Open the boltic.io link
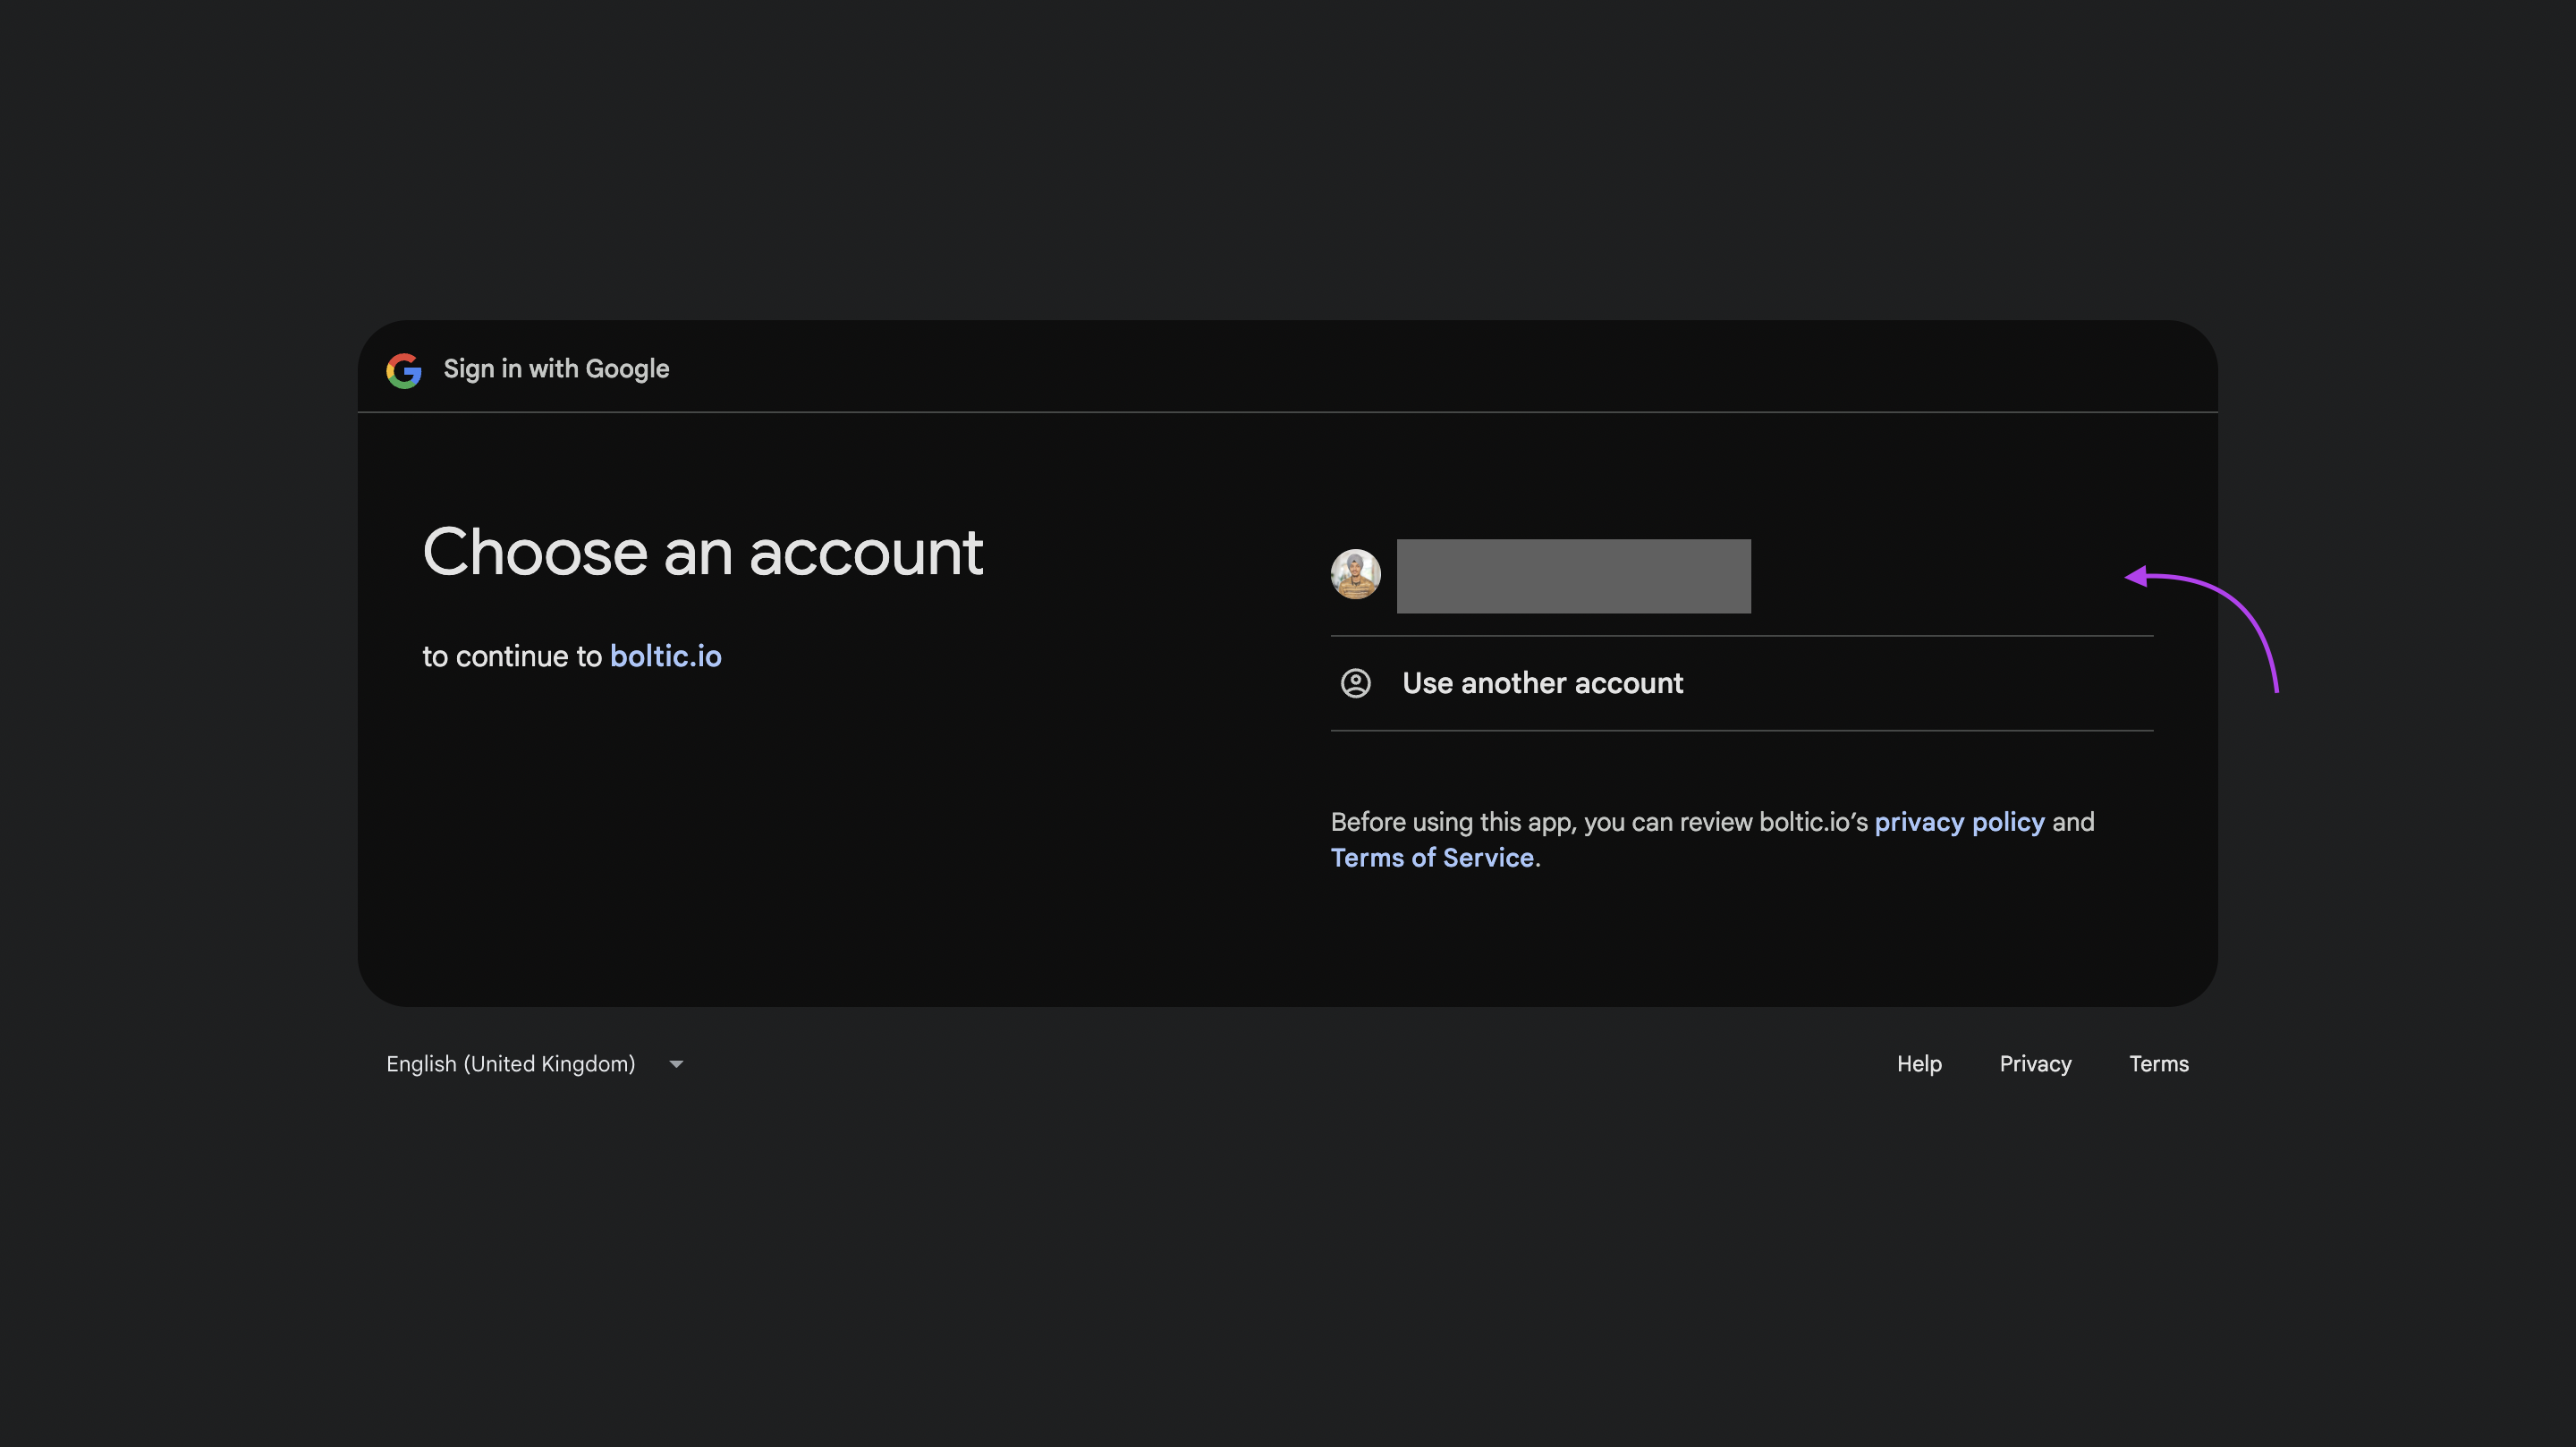Image resolution: width=2576 pixels, height=1447 pixels. pyautogui.click(x=665, y=656)
